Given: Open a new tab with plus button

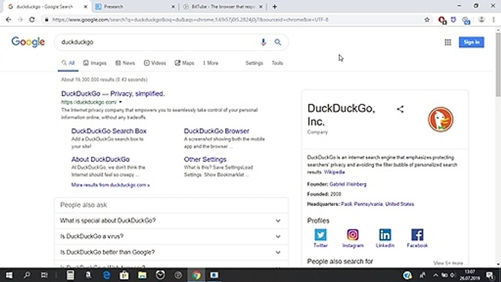Looking at the screenshot, I should pos(275,7).
